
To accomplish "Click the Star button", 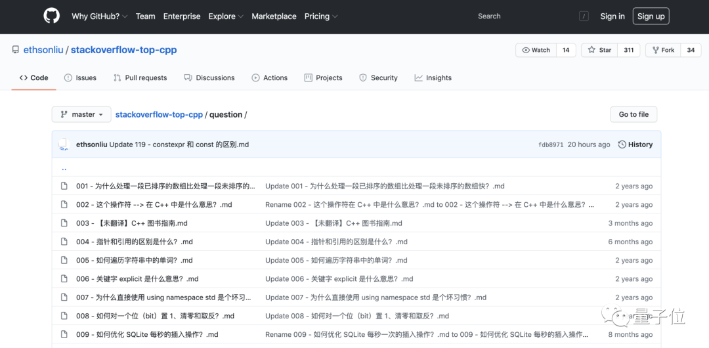I will coord(599,51).
